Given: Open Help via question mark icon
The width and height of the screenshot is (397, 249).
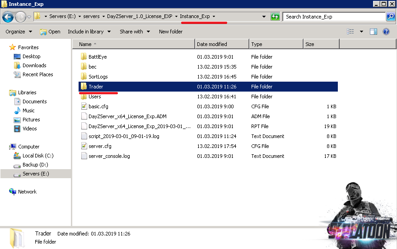Looking at the screenshot, I should [x=386, y=32].
